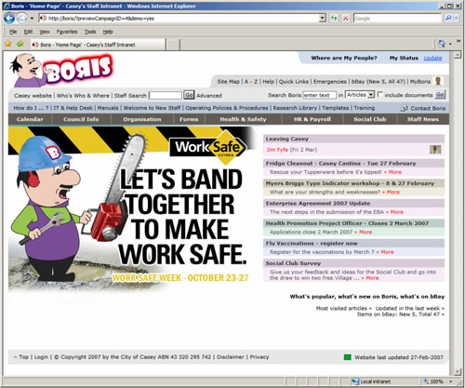Click the scrollbar down arrow
This screenshot has height=388, width=465.
pos(458,371)
